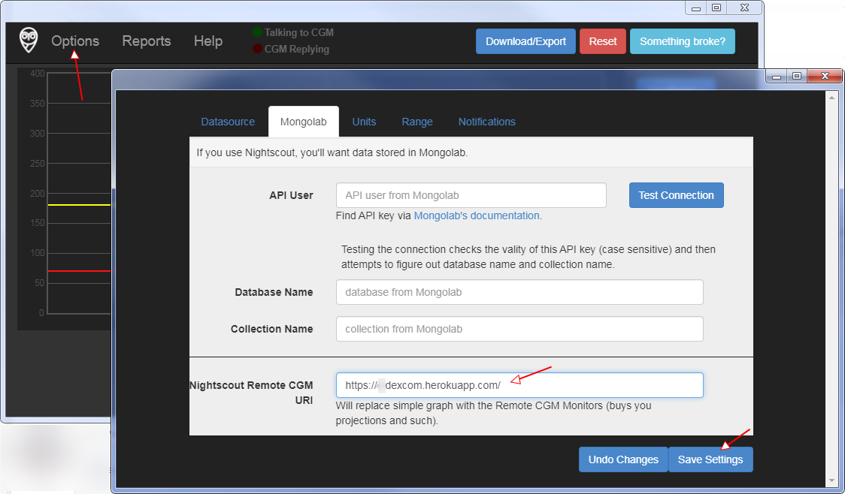Image resolution: width=845 pixels, height=494 pixels.
Task: Click the Database Name label
Action: coord(274,292)
